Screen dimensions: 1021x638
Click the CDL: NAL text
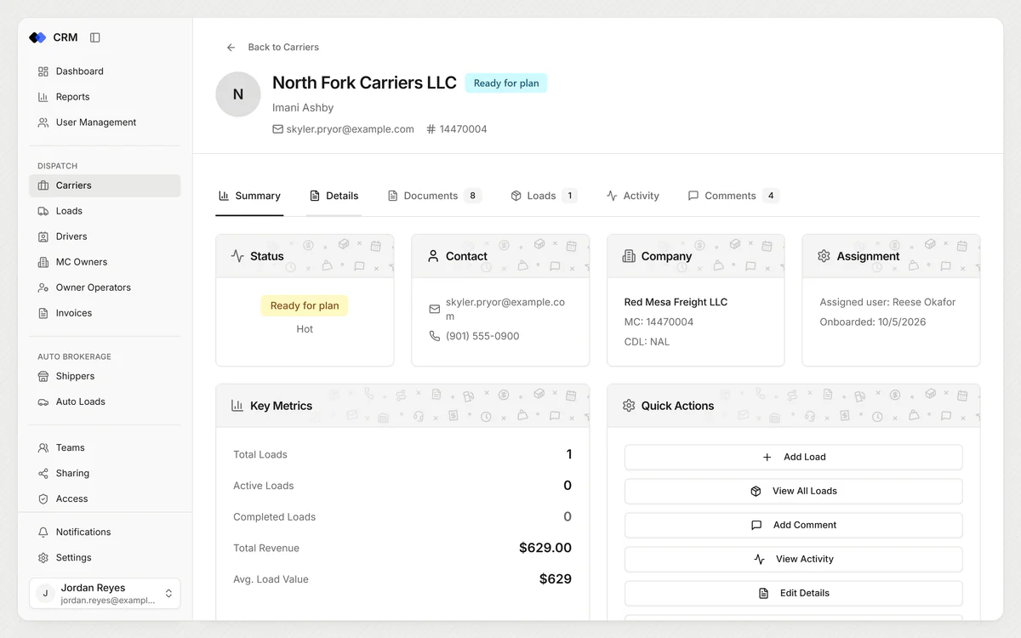[x=647, y=342]
